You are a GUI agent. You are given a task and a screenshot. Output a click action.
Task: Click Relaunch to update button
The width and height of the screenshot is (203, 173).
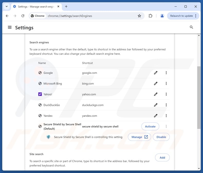pos(181,16)
